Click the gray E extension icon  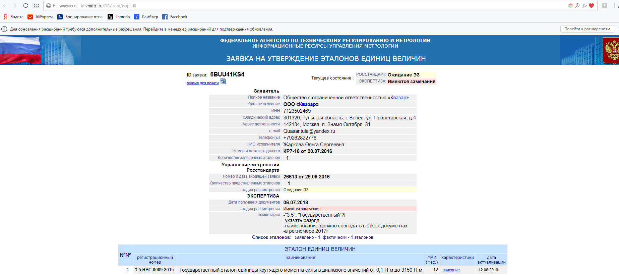coord(605,6)
